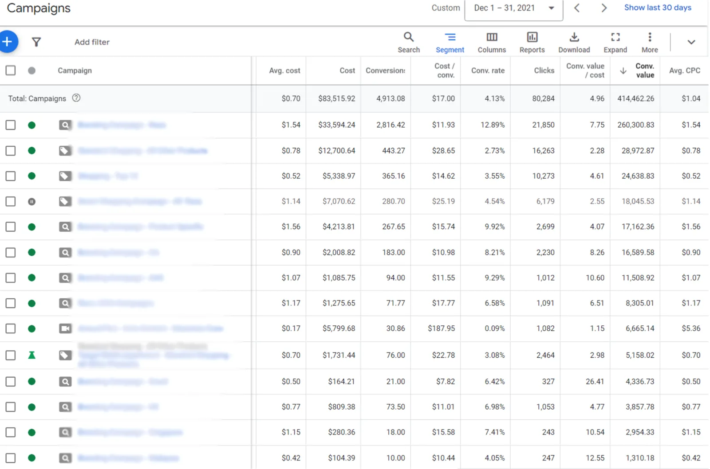710x469 pixels.
Task: Open the Dec 1 – 31, 2021 date dropdown
Action: tap(513, 9)
